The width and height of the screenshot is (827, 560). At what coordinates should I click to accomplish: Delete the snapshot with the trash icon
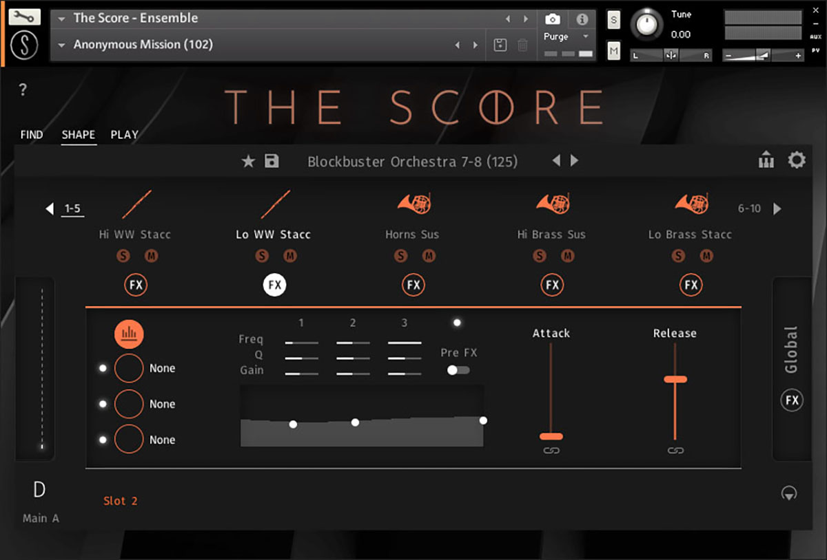pyautogui.click(x=523, y=45)
